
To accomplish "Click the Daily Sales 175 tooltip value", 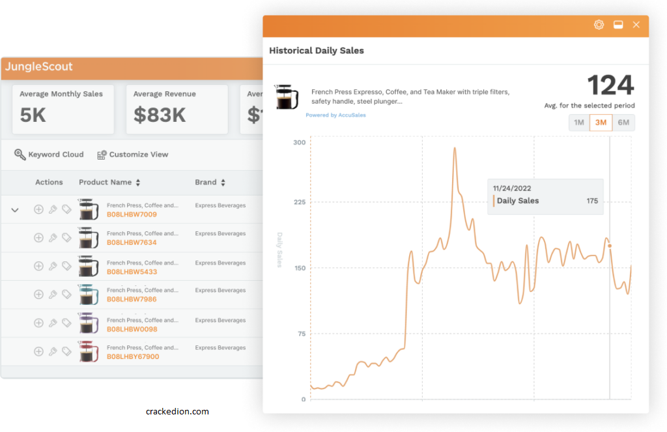I will [592, 201].
